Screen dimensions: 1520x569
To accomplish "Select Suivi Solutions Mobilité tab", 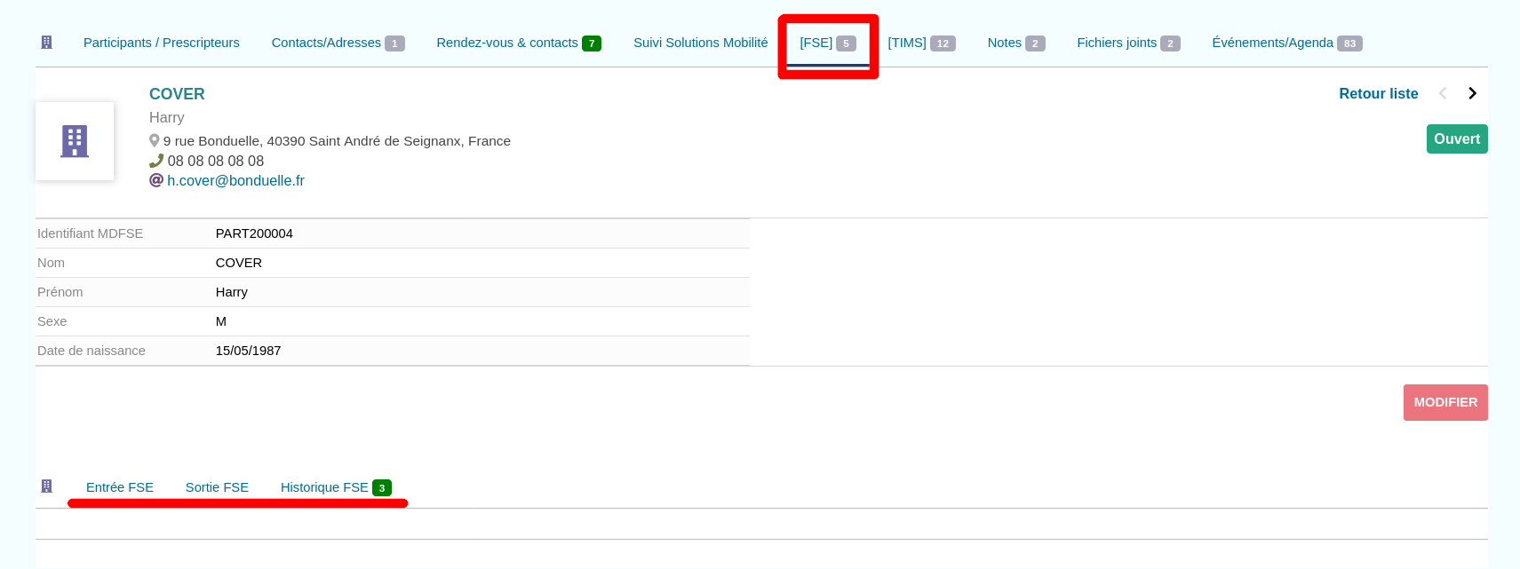I will [x=700, y=43].
